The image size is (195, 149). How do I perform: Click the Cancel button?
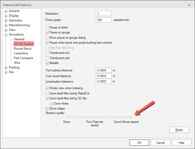click(x=160, y=142)
